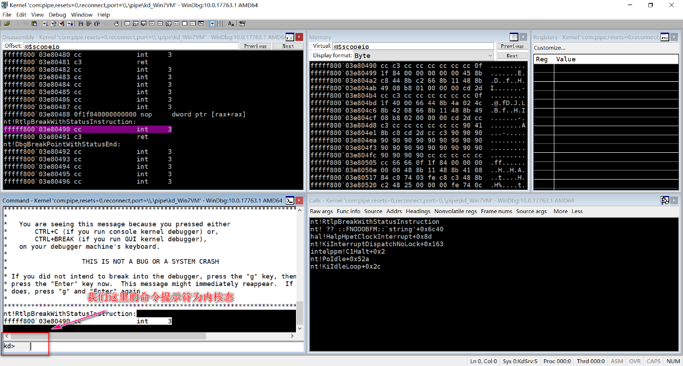Toggle Func info in Calls window

click(348, 211)
